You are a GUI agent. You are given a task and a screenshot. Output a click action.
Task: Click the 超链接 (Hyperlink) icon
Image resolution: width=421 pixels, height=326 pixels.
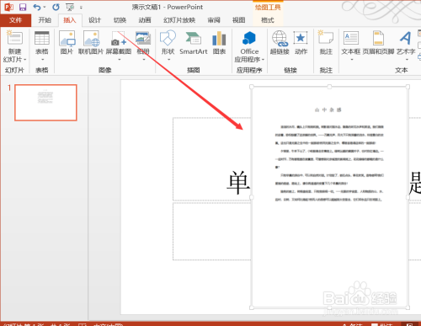tap(280, 39)
